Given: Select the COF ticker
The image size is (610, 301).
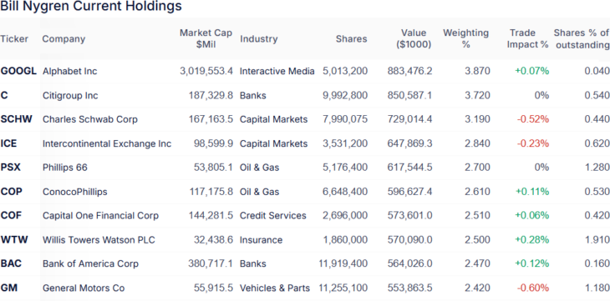Looking at the screenshot, I should point(11,216).
